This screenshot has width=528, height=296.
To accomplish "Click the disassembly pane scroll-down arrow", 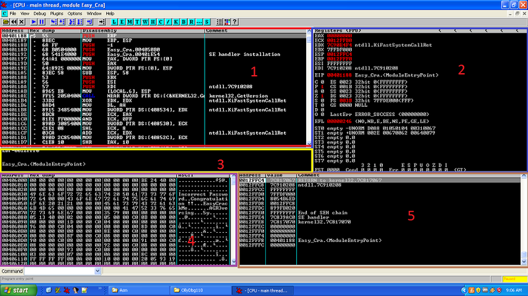I will point(309,143).
